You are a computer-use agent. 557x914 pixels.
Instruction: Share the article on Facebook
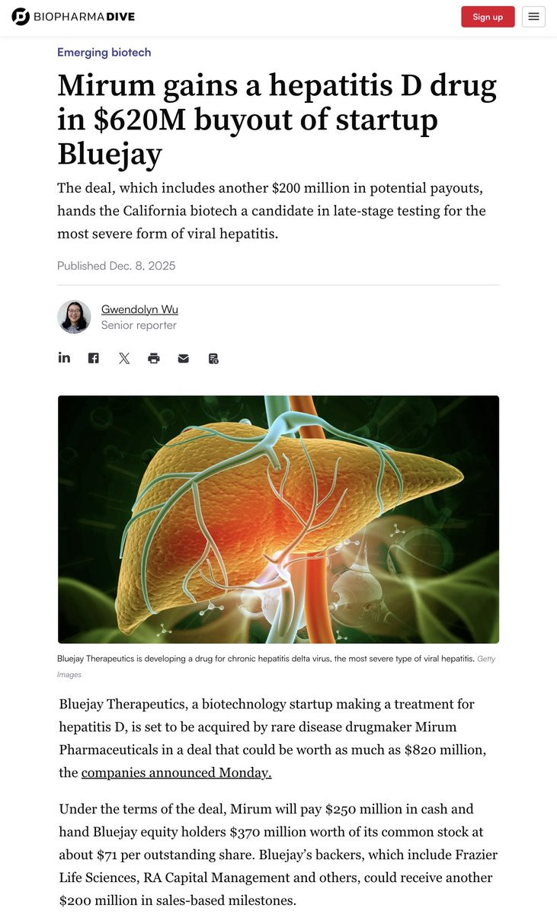click(93, 358)
